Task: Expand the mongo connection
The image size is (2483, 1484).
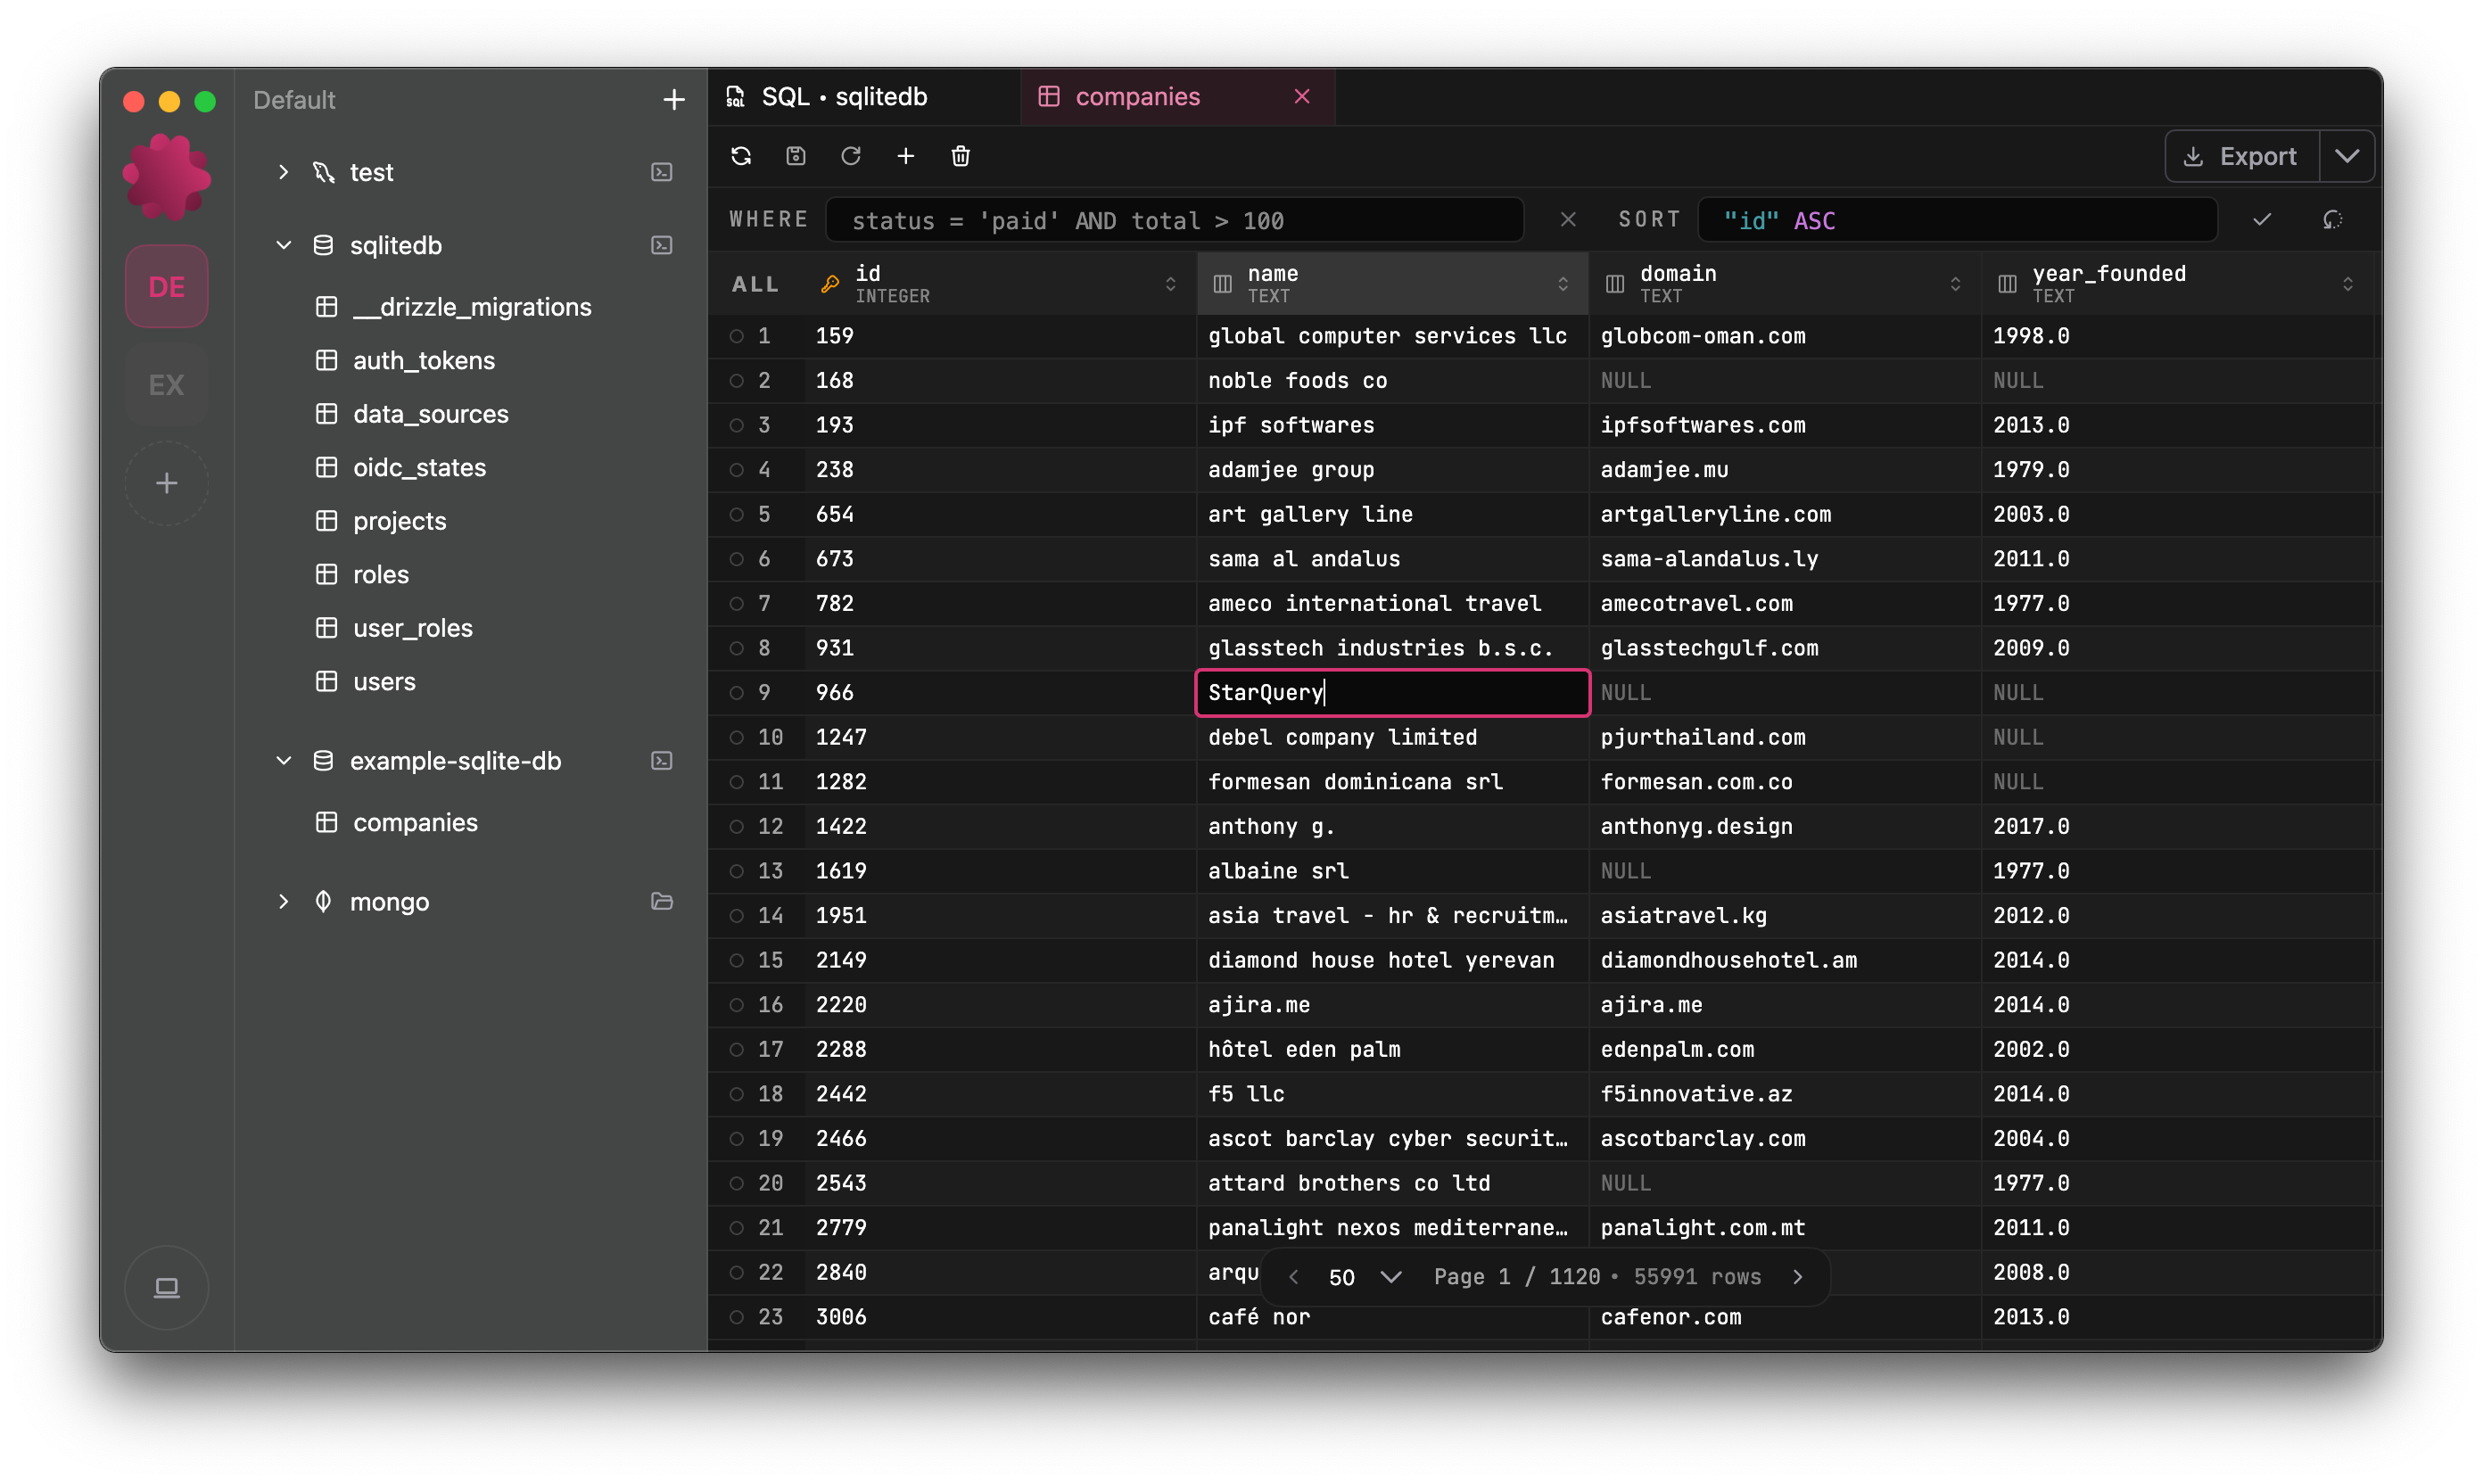Action: click(283, 901)
